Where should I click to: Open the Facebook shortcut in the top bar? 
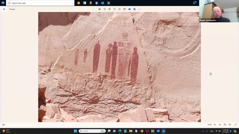(x=97, y=3)
